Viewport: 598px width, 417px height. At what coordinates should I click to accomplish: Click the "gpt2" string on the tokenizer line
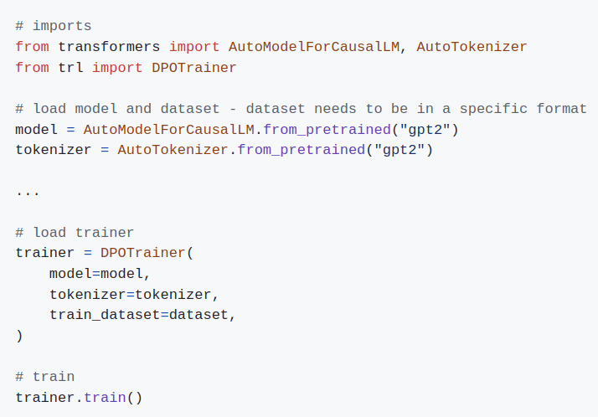400,150
